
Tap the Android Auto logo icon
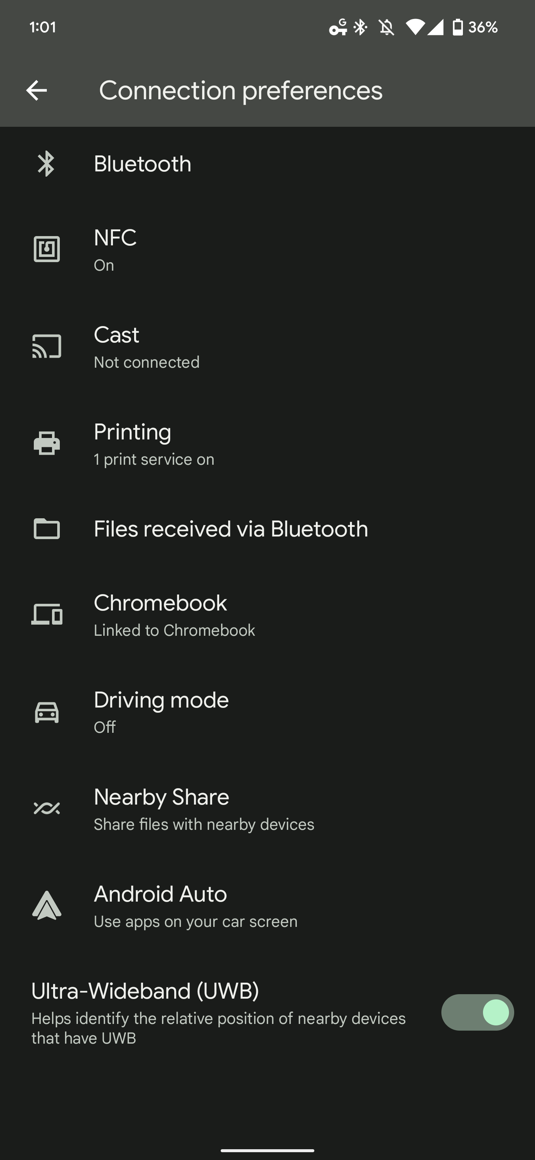(x=47, y=906)
